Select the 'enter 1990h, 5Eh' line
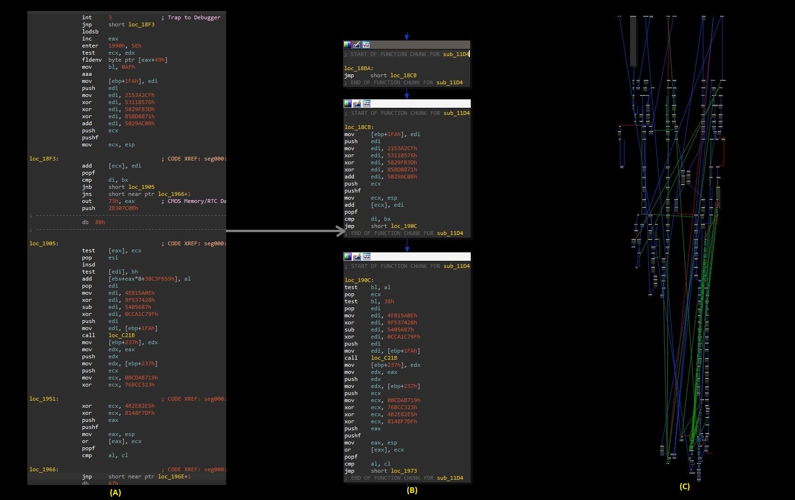This screenshot has width=795, height=500. coord(111,46)
